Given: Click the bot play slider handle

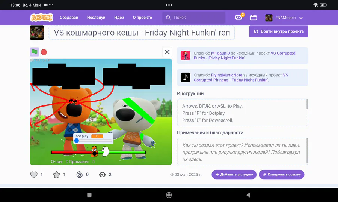Looking at the screenshot, I should click(77, 141).
